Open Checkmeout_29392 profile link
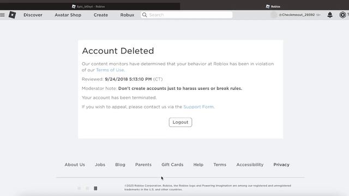Viewport: 349px width, 196px height. point(297,15)
